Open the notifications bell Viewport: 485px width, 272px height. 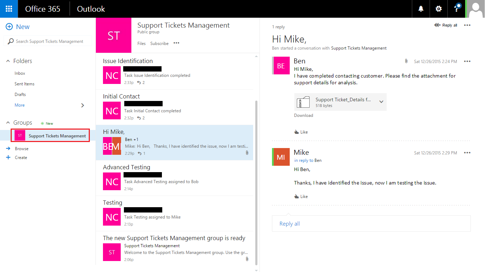click(421, 9)
